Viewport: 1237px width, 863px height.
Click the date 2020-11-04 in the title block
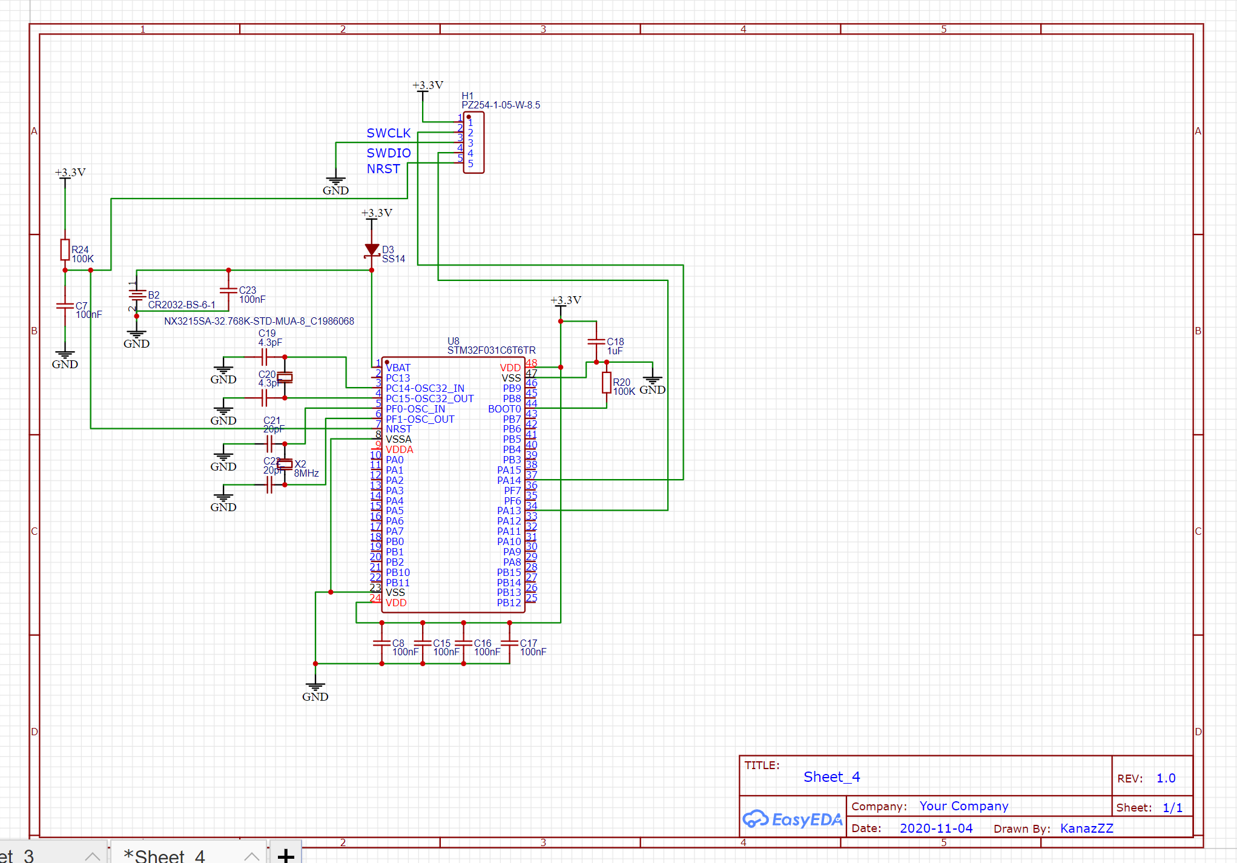click(x=936, y=828)
